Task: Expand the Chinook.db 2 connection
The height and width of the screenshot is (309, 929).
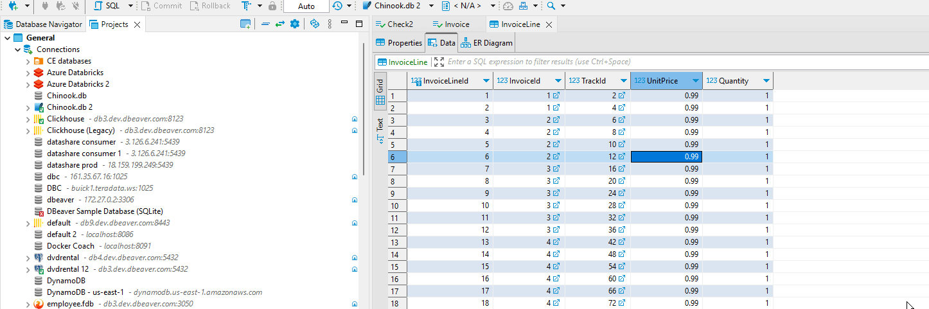Action: click(28, 107)
